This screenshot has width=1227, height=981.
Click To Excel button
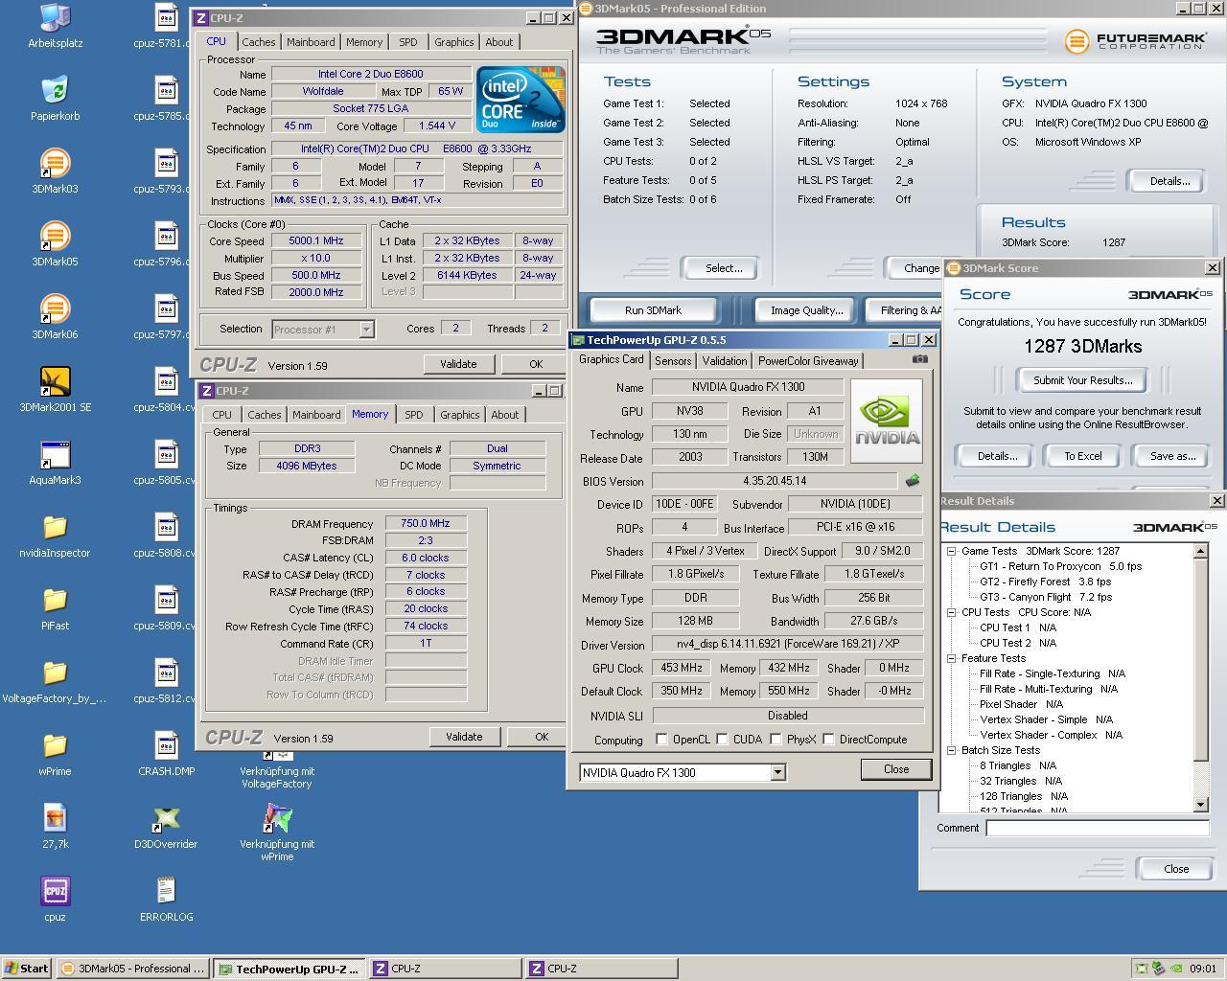[1082, 456]
